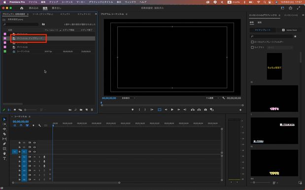Image resolution: width=305 pixels, height=190 pixels.
Task: Open the Sequence menu in the menu bar
Action: point(67,2)
